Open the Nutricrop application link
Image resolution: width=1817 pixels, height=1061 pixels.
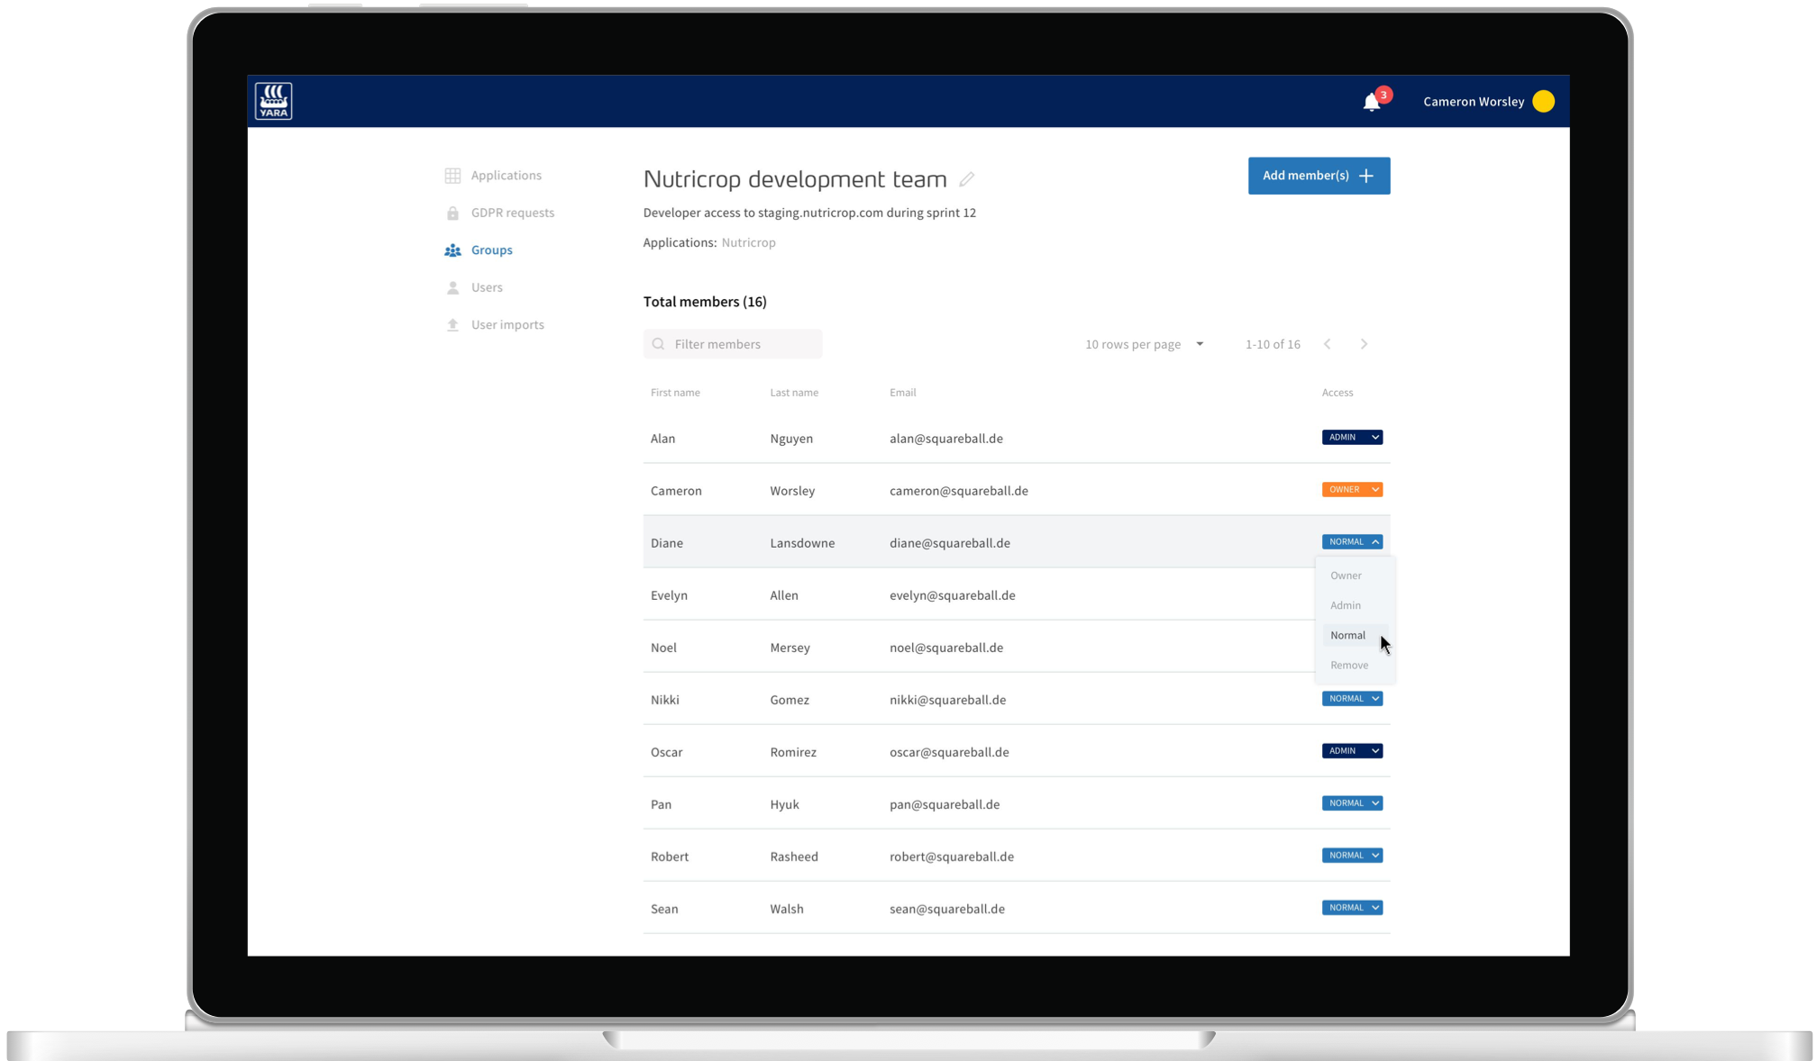pyautogui.click(x=748, y=243)
